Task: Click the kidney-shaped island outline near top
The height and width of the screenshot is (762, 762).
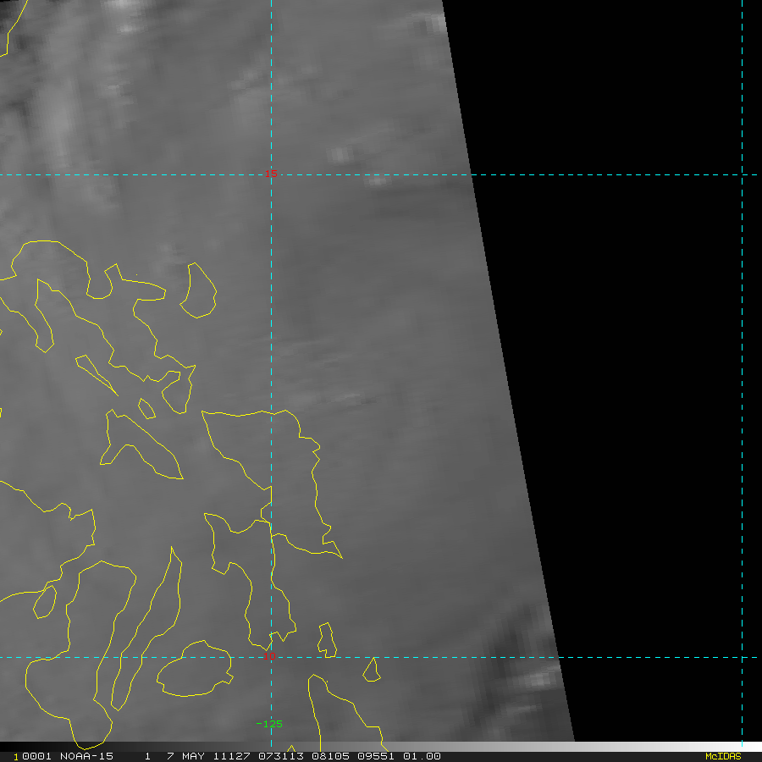Action: 199,292
